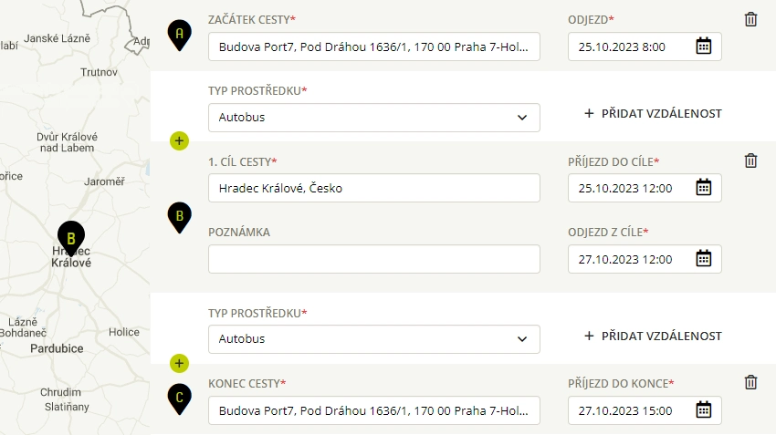Expand first Typ prostředku Autobus dropdown

coord(373,118)
